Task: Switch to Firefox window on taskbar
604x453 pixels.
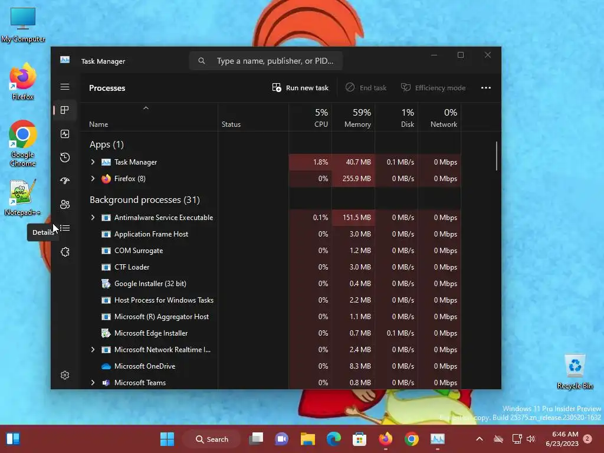Action: (385, 439)
